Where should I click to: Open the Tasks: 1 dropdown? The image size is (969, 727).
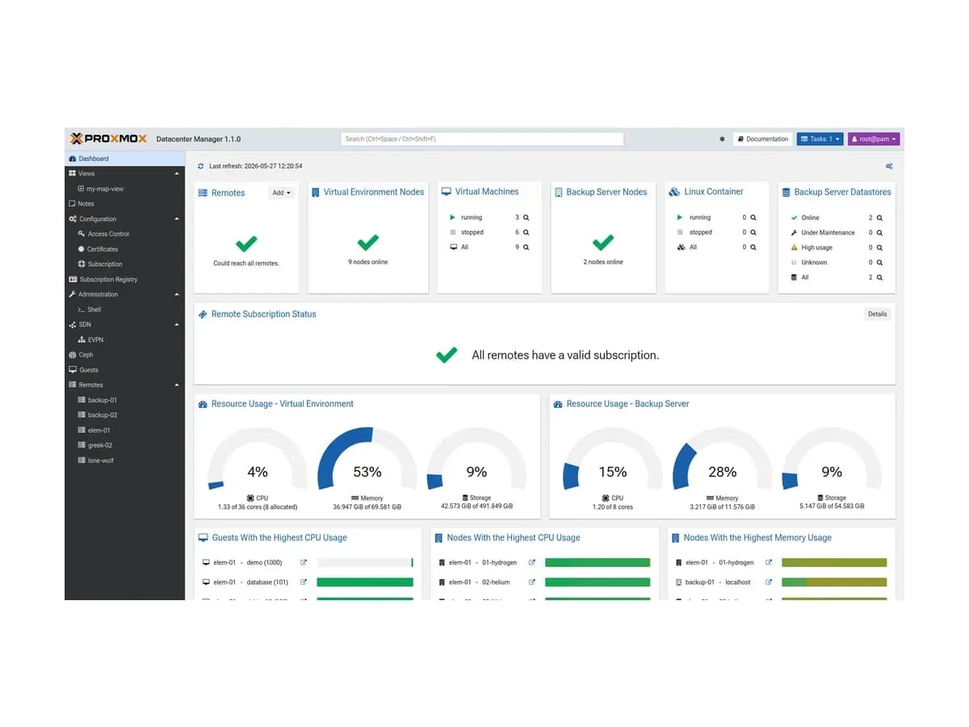pos(820,139)
